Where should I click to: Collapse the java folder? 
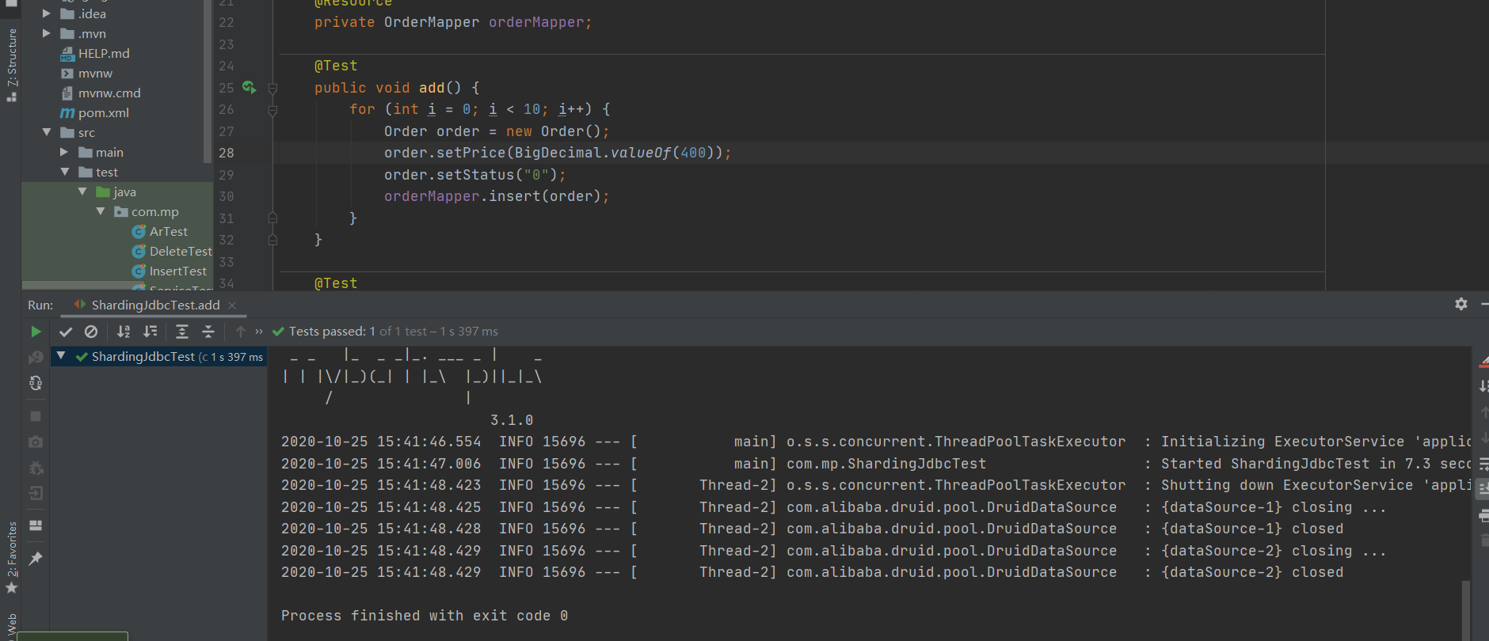82,192
